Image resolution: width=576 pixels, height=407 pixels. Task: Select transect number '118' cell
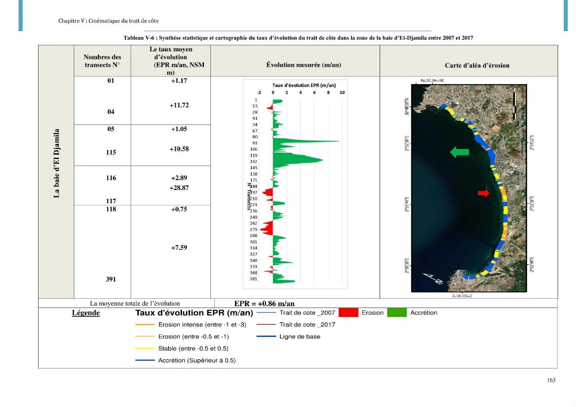coord(111,209)
